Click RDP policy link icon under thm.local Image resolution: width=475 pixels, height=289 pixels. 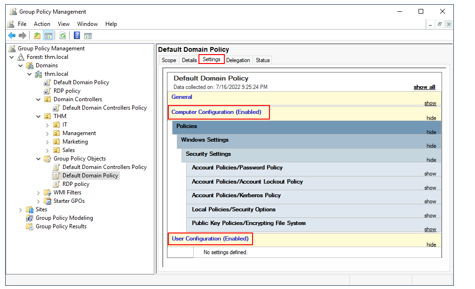click(x=47, y=91)
